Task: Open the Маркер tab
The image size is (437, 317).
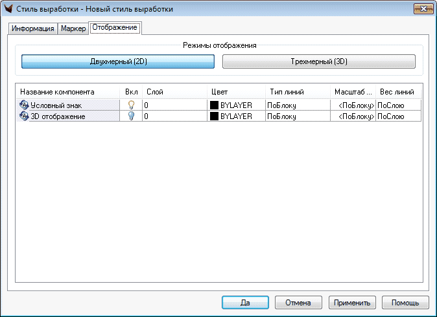Action: tap(73, 29)
